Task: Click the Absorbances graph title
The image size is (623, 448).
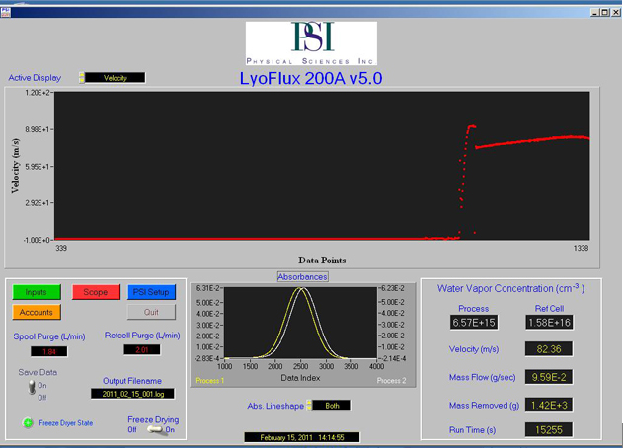Action: [x=302, y=277]
